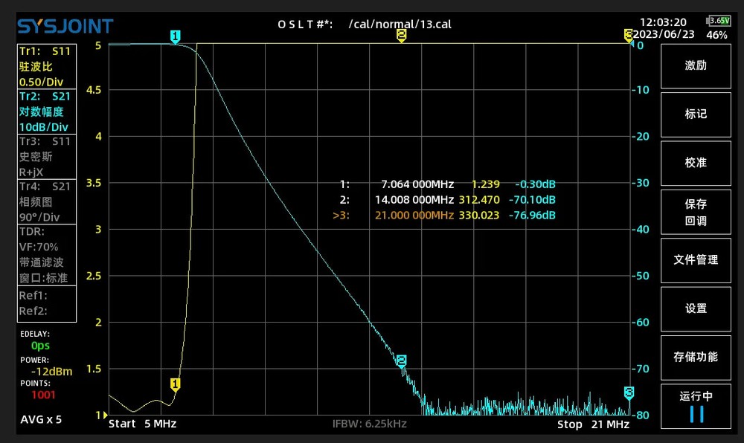
Task: Open the 存储功能 storage function menu
Action: coord(696,358)
